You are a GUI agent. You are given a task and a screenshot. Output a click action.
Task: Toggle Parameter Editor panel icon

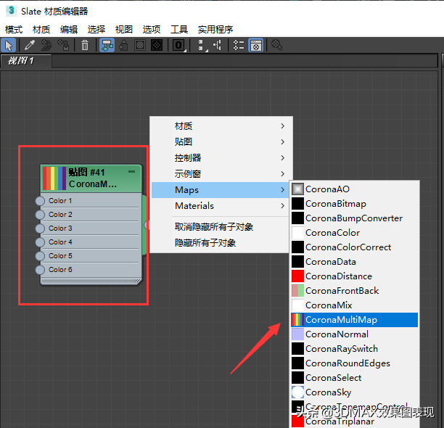pos(255,45)
